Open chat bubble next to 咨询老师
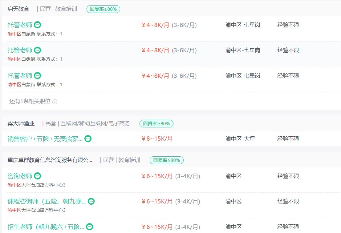341x233 pixels. click(x=37, y=176)
